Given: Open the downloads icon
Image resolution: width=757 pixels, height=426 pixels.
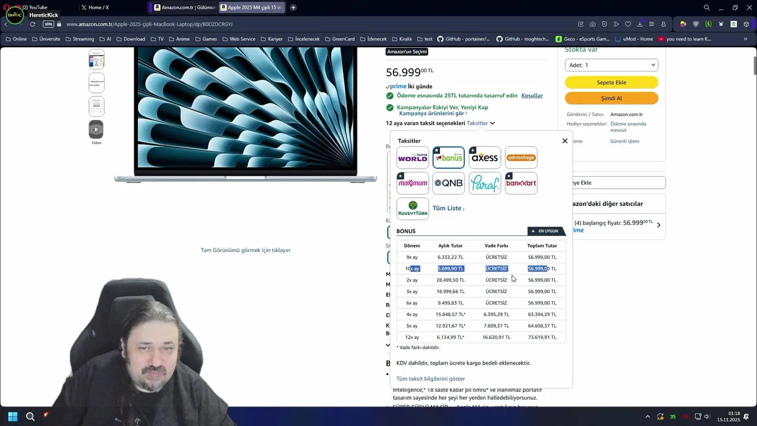Looking at the screenshot, I should 640,24.
